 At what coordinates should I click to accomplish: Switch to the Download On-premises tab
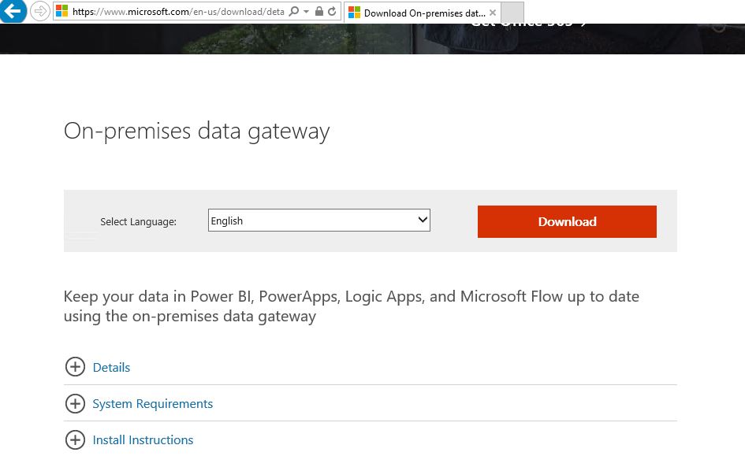coord(416,13)
